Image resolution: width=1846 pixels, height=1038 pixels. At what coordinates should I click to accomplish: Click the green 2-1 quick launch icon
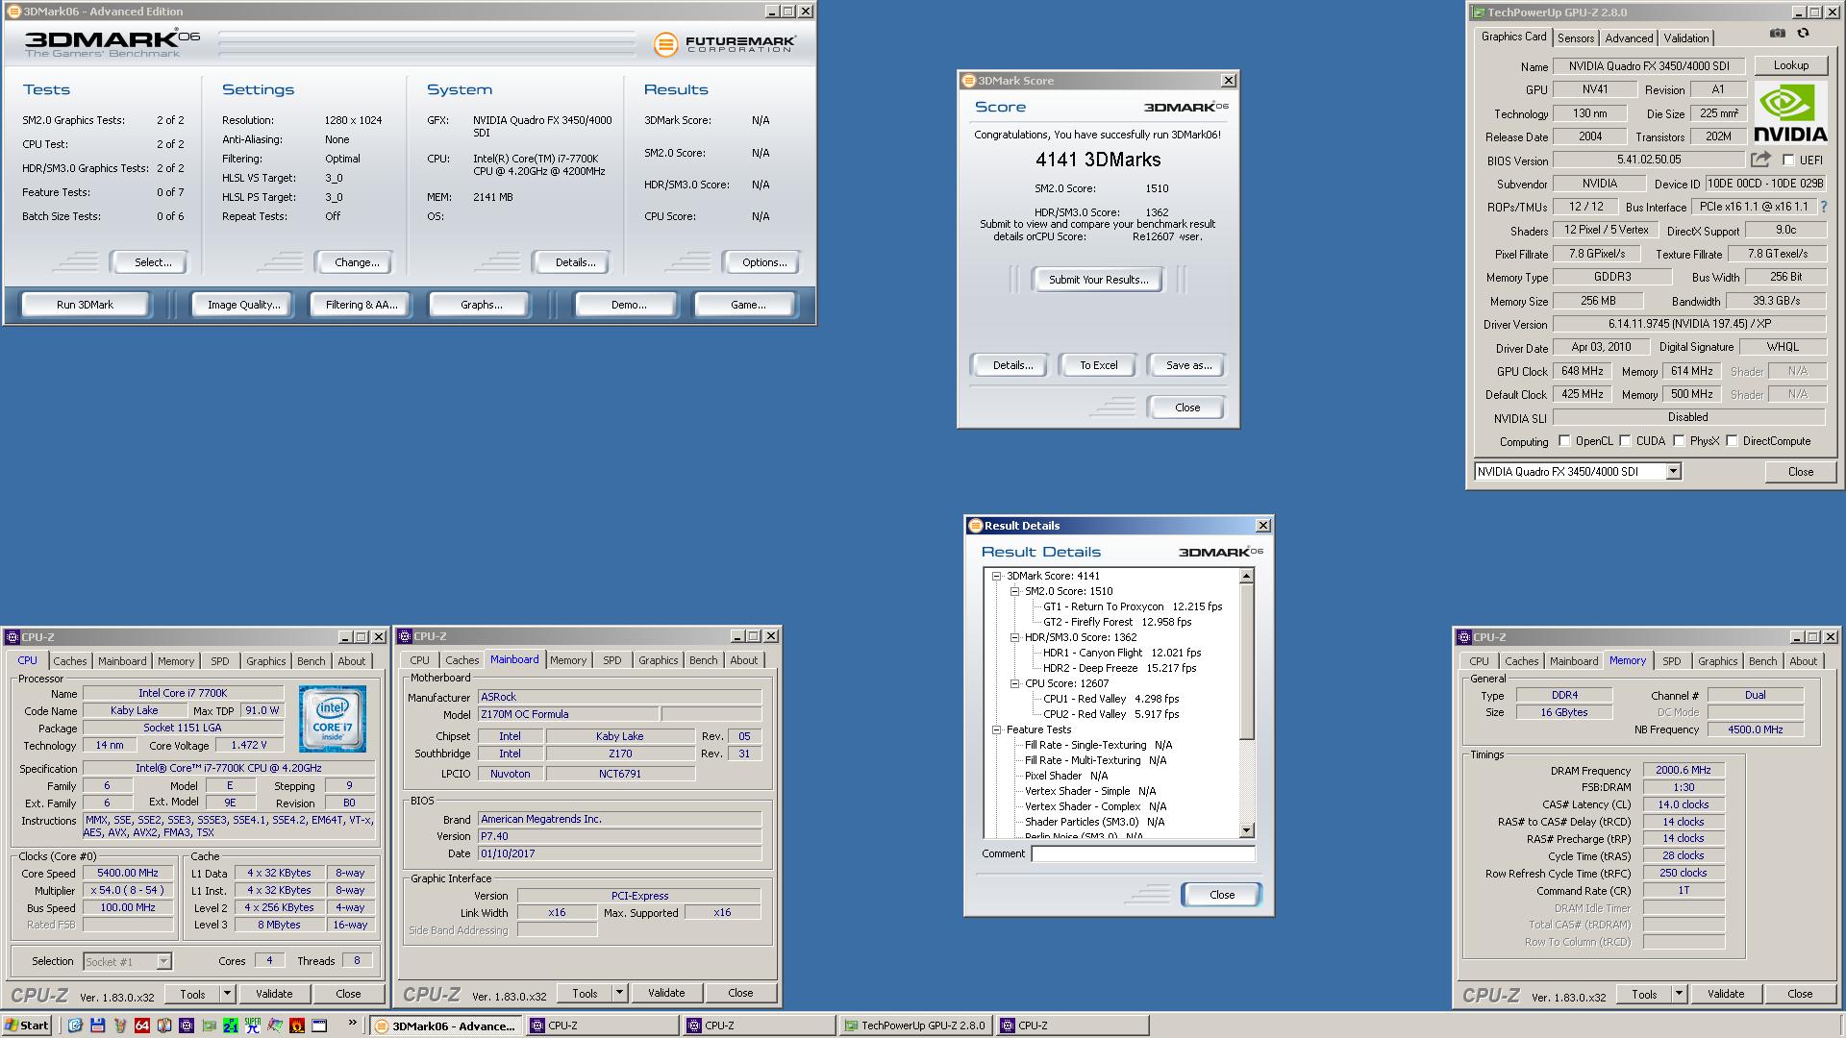pos(230,1026)
